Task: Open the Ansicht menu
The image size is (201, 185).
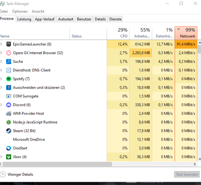Action: (x=38, y=12)
